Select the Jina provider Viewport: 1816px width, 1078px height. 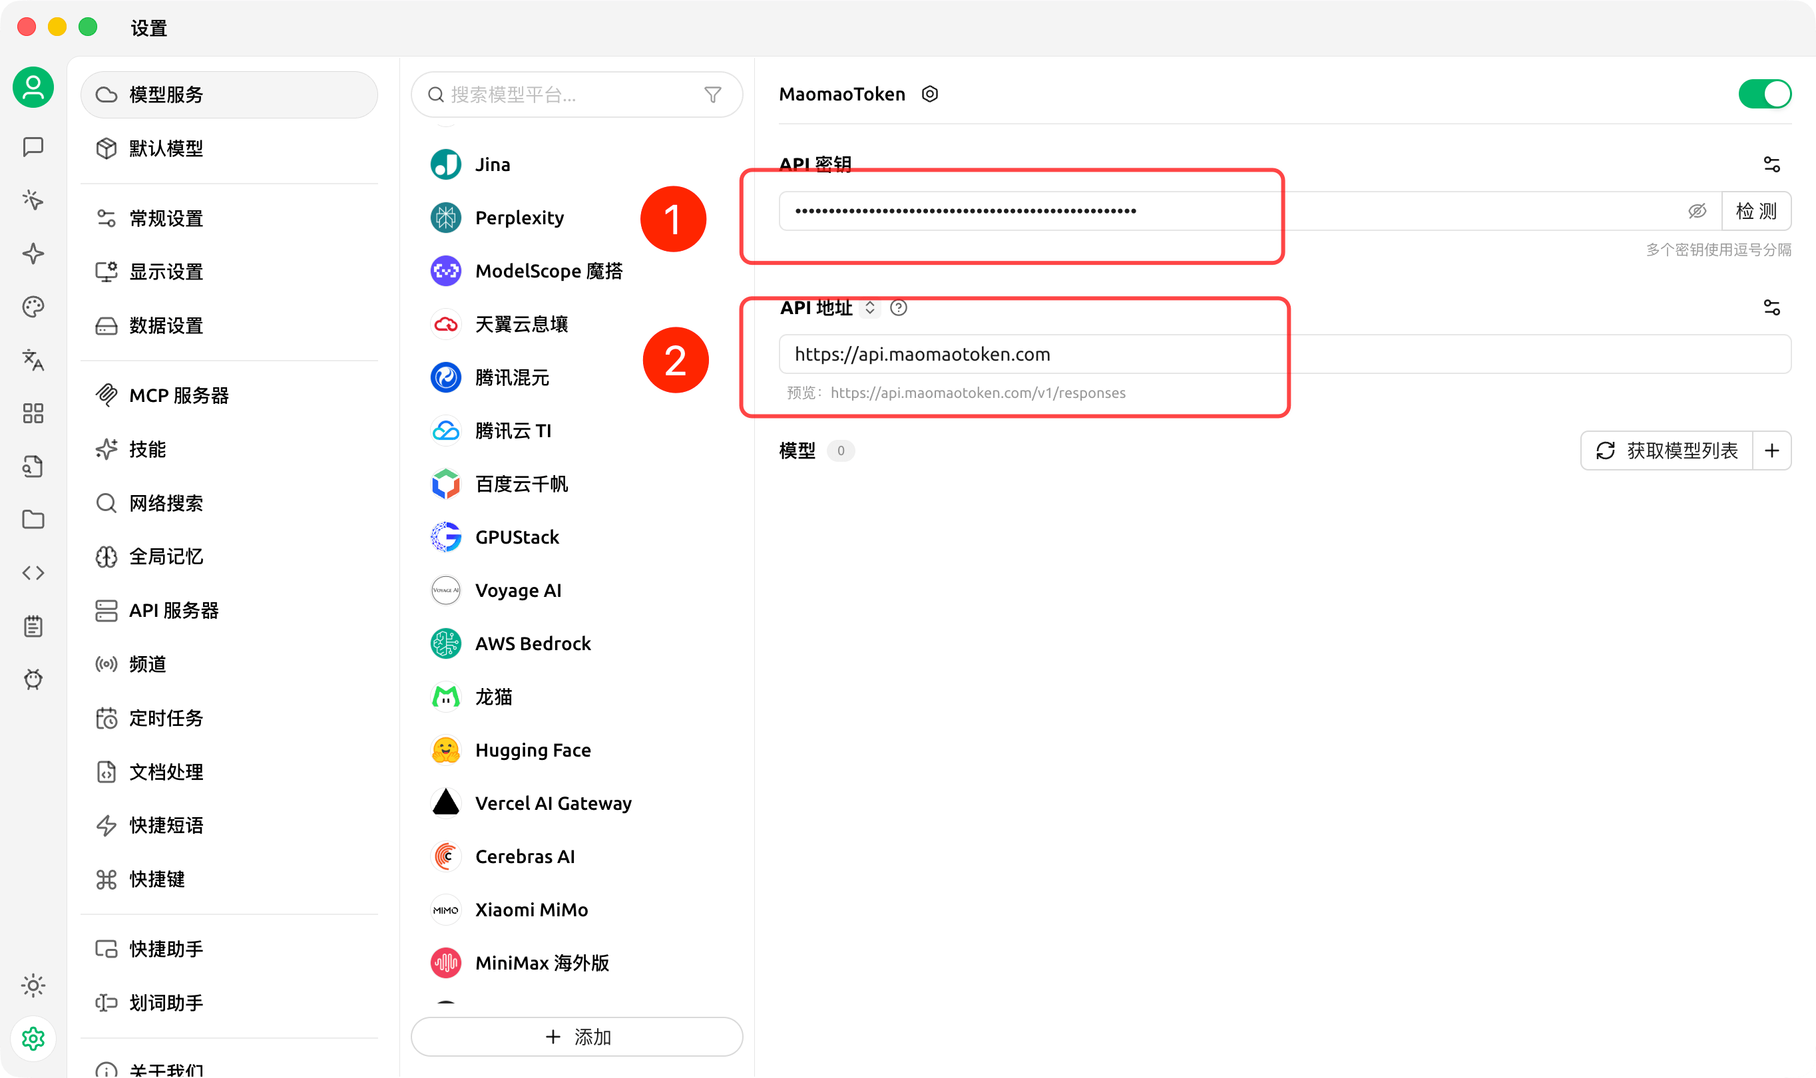point(577,164)
